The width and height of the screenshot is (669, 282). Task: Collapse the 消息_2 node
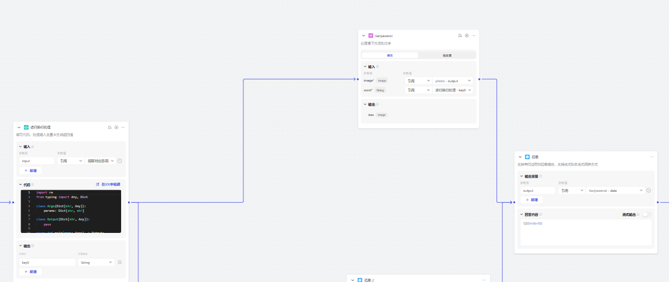point(352,280)
